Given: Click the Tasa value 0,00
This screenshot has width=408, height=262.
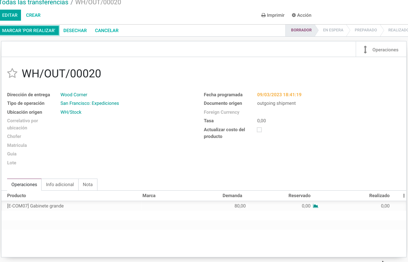Looking at the screenshot, I should pyautogui.click(x=261, y=121).
